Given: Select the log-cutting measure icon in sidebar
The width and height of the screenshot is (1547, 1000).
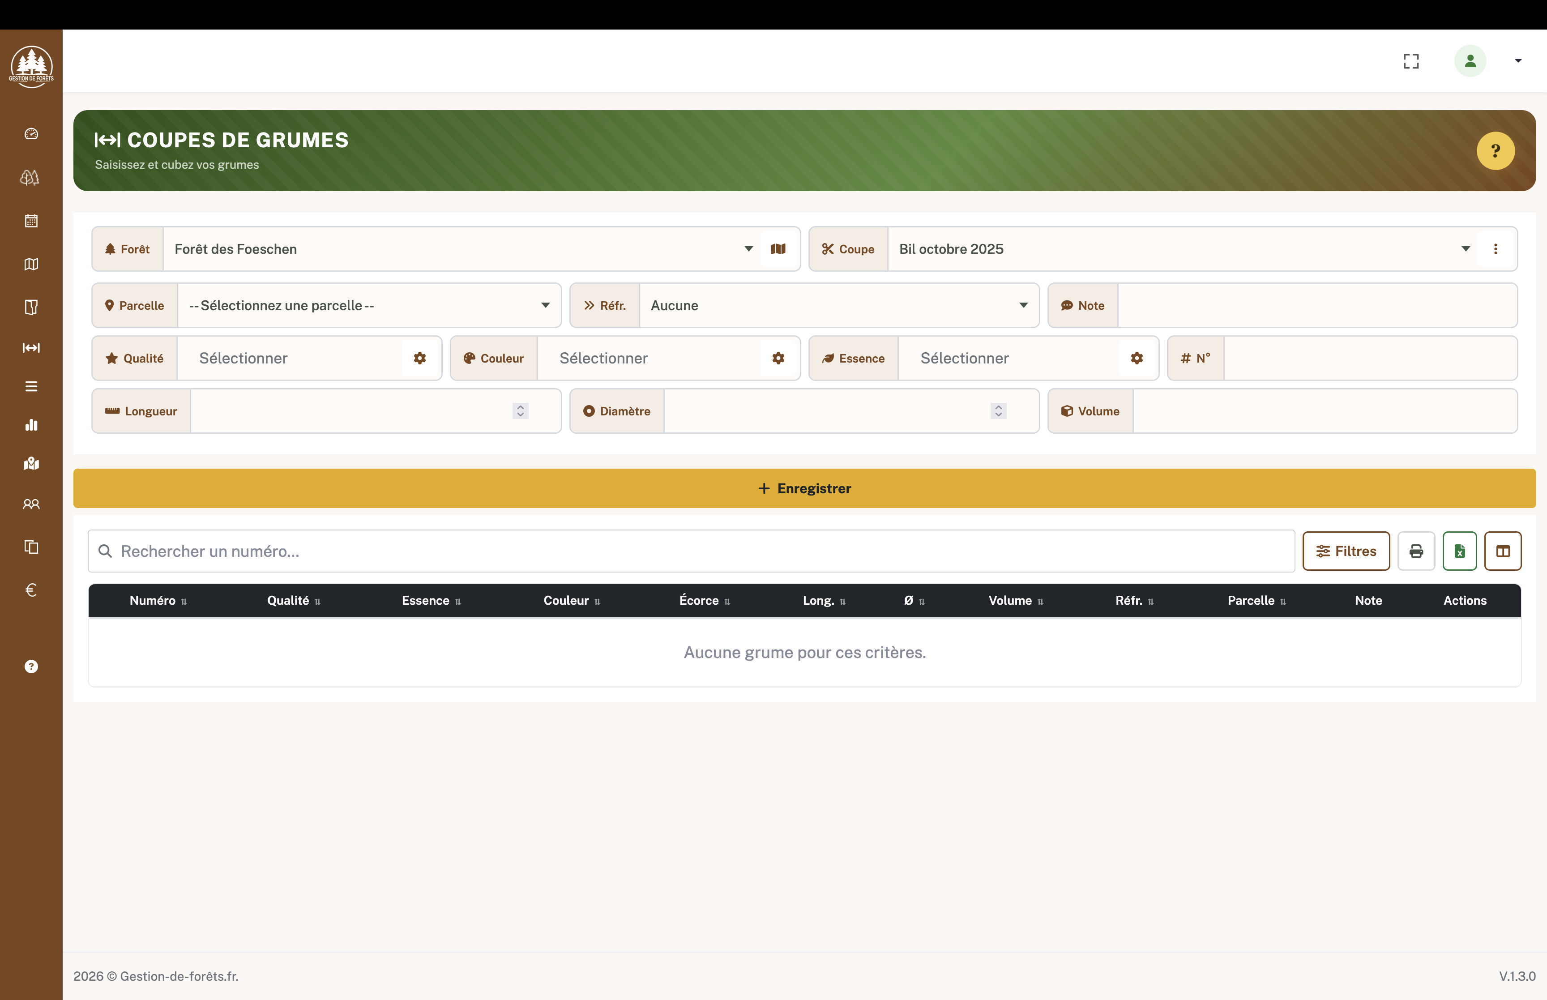Looking at the screenshot, I should 31,348.
